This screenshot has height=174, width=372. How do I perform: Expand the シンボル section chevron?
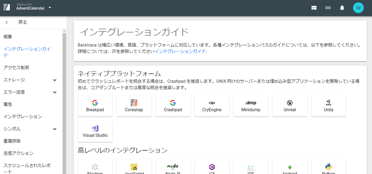click(x=55, y=129)
